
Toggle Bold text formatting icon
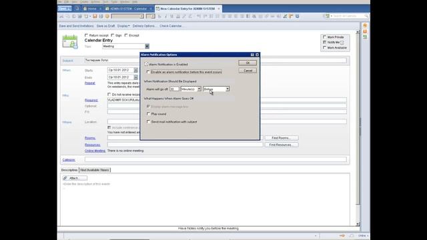pyautogui.click(x=159, y=17)
